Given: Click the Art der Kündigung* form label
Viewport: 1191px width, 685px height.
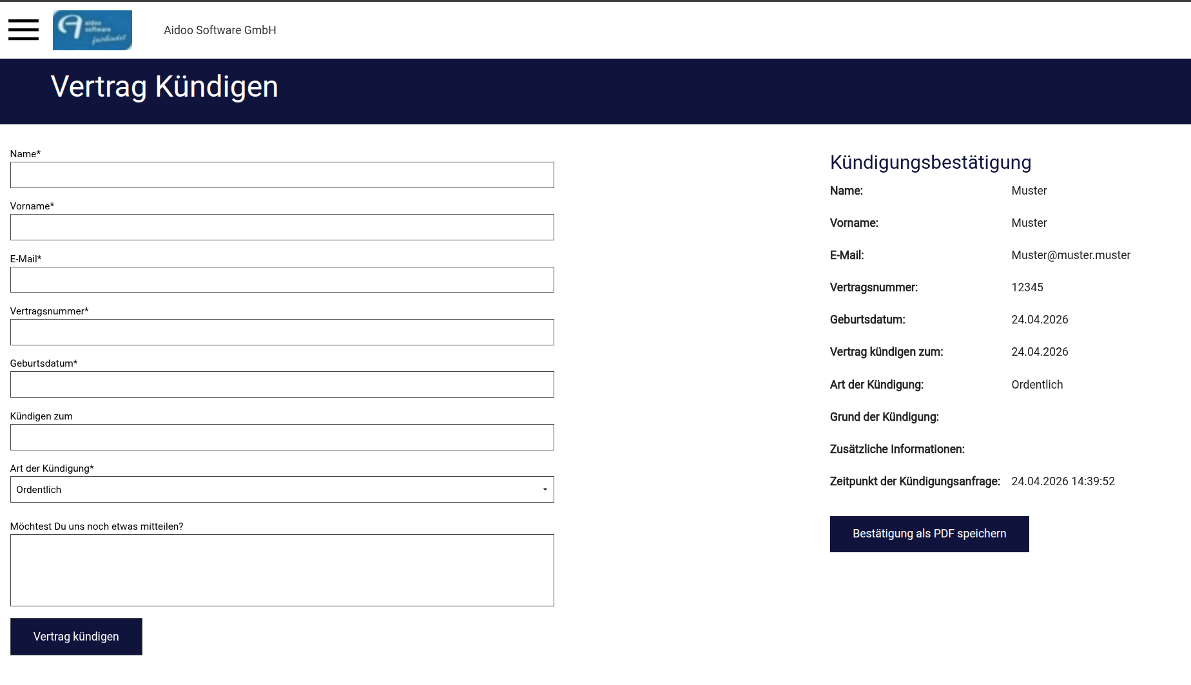Looking at the screenshot, I should (52, 468).
